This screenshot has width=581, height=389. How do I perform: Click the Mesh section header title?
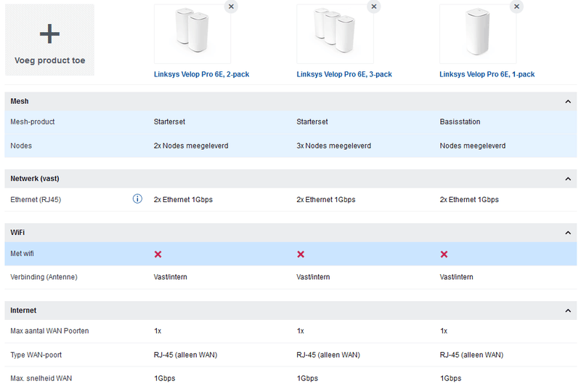pyautogui.click(x=20, y=101)
